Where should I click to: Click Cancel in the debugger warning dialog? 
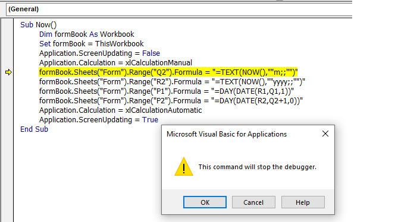coord(253,202)
